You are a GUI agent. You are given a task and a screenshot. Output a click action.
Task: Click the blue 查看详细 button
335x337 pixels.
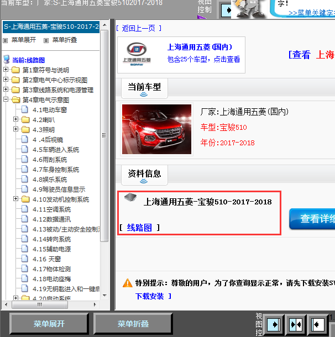312,219
